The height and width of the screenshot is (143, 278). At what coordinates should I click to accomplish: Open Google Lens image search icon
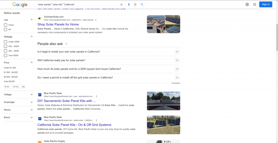135,5
